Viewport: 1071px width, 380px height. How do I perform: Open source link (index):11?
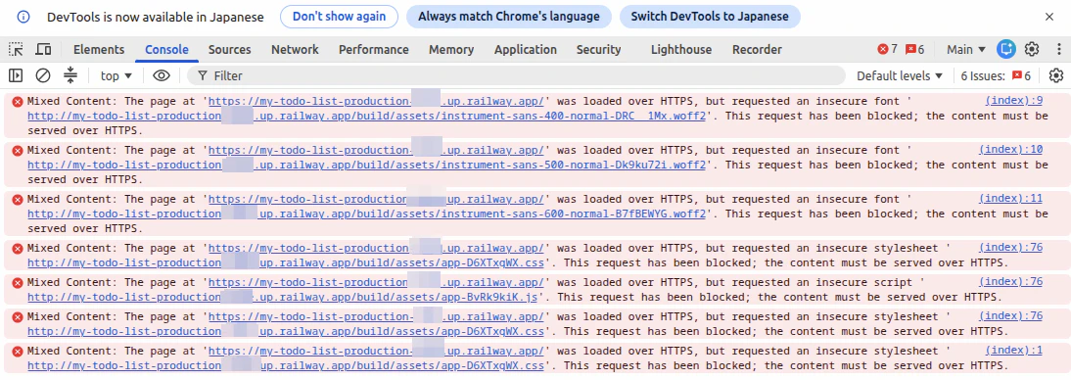pyautogui.click(x=1011, y=199)
